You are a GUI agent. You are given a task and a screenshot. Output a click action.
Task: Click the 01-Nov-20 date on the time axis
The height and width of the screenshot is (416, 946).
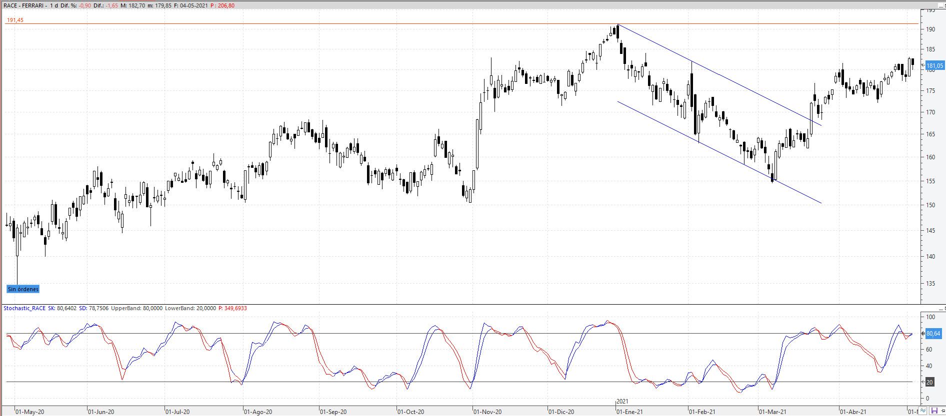coord(487,412)
